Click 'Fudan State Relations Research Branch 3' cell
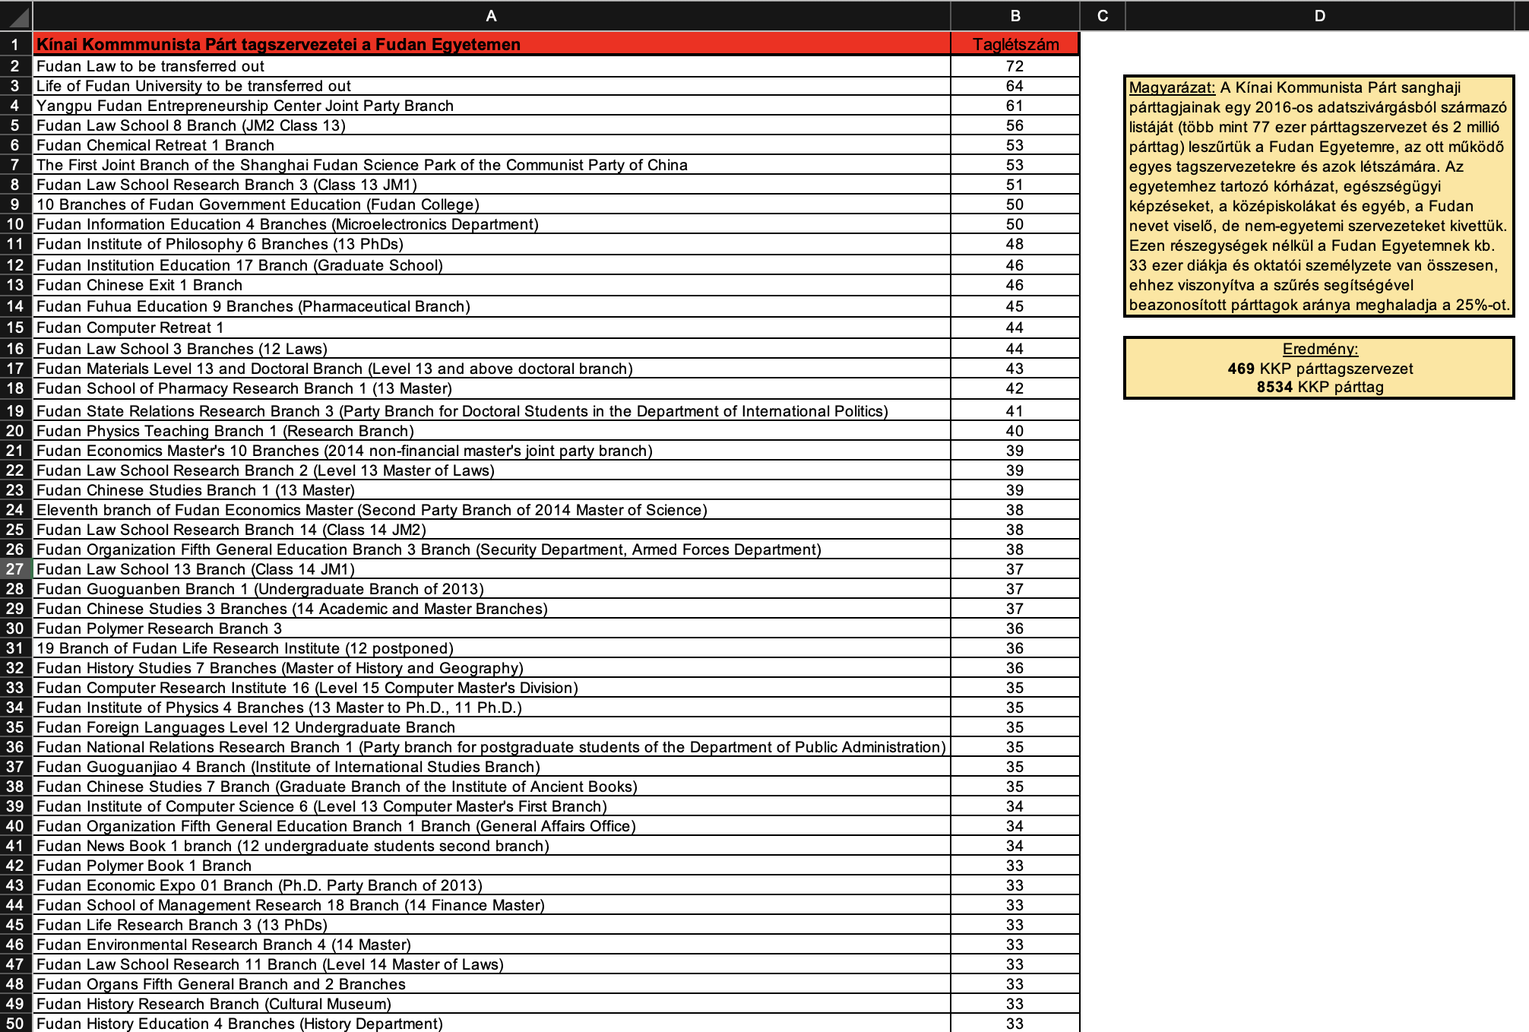Viewport: 1529px width, 1032px height. click(492, 411)
